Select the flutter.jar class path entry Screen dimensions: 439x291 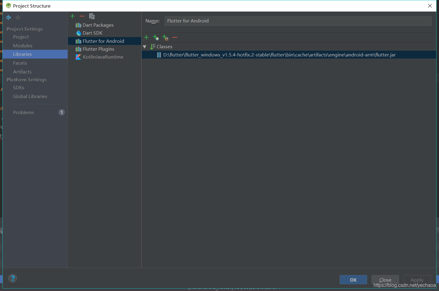click(289, 55)
